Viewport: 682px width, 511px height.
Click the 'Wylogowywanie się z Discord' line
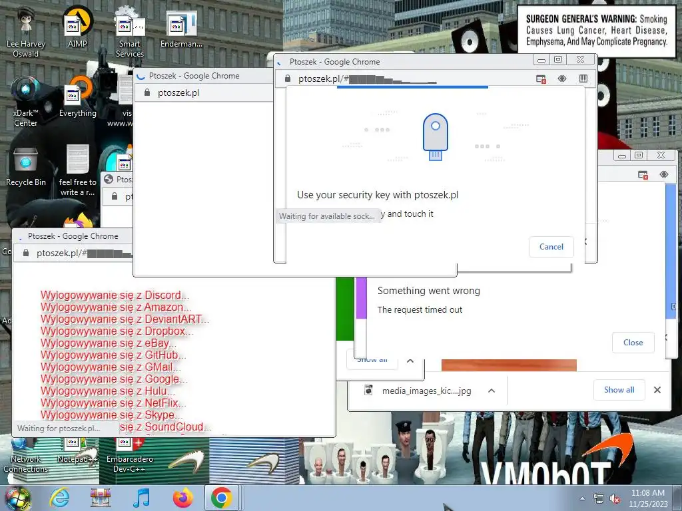115,295
